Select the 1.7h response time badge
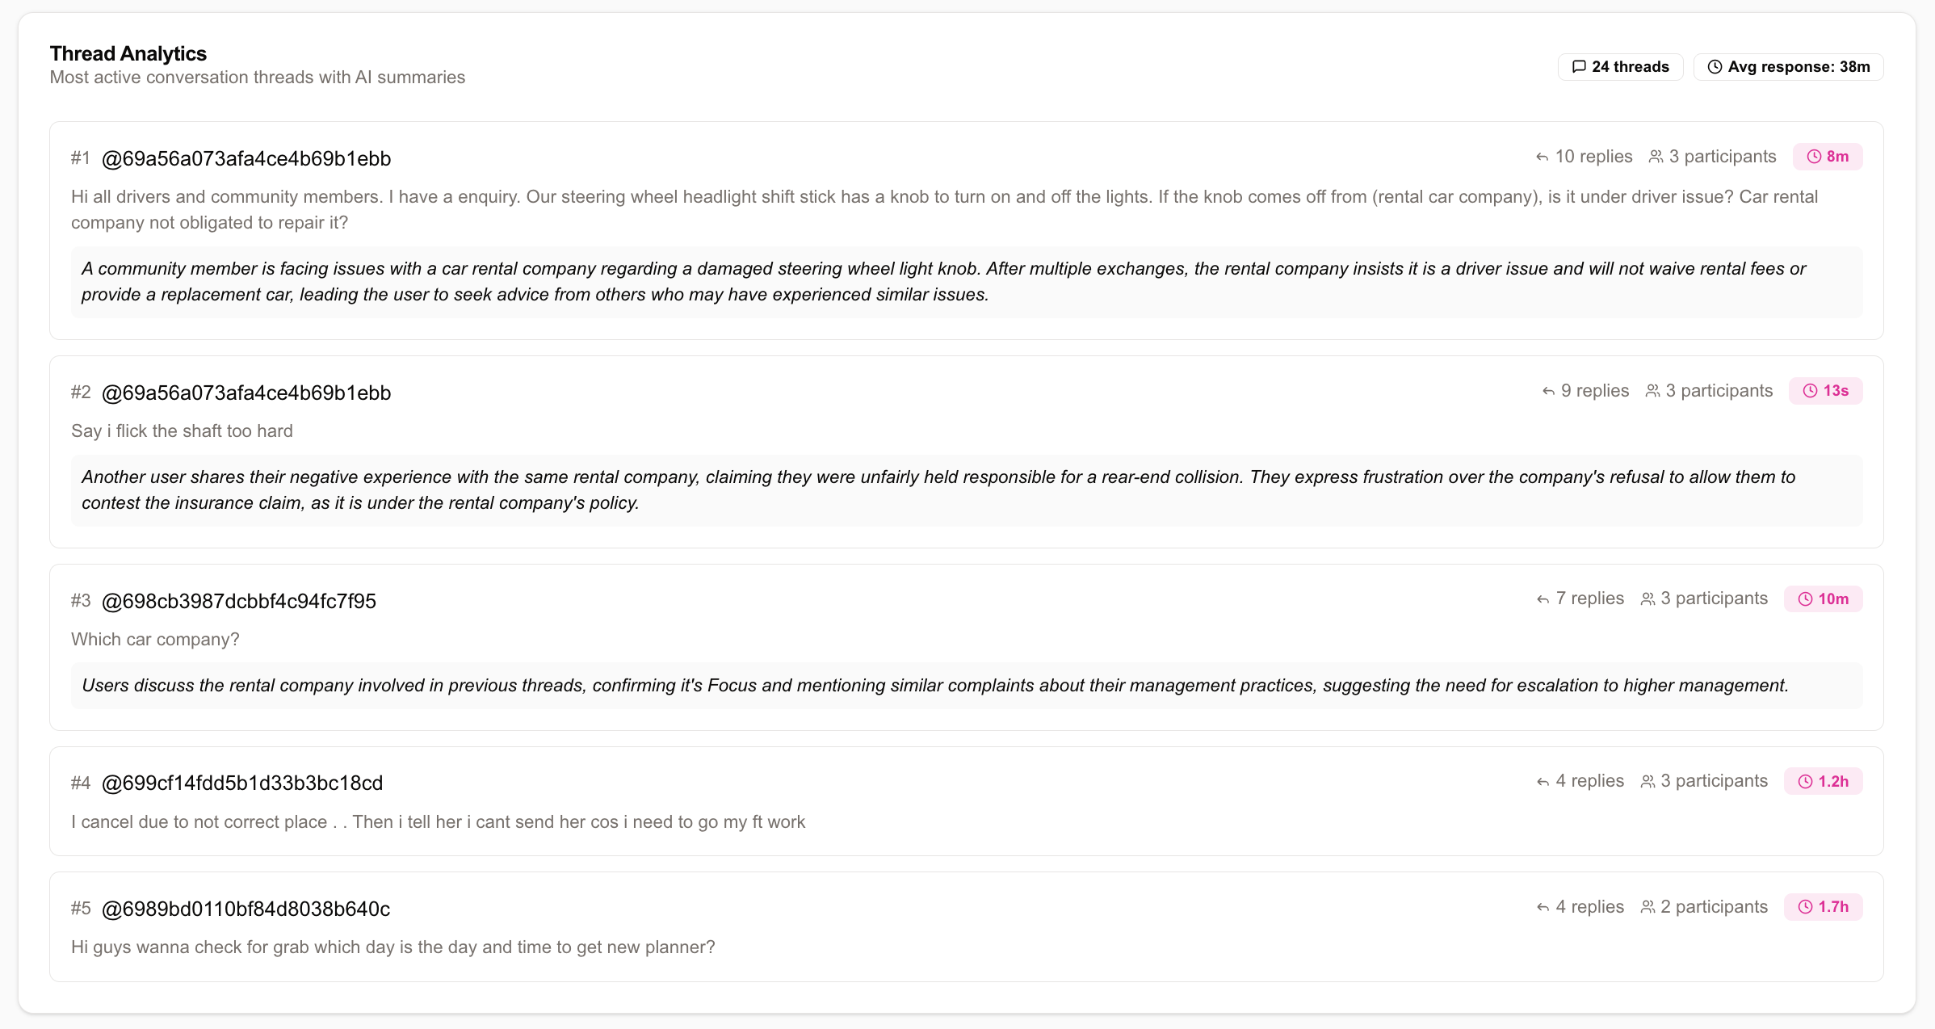 pyautogui.click(x=1824, y=907)
